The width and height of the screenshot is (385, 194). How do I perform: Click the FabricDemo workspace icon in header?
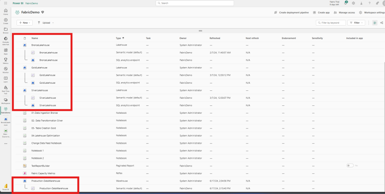pyautogui.click(x=17, y=12)
